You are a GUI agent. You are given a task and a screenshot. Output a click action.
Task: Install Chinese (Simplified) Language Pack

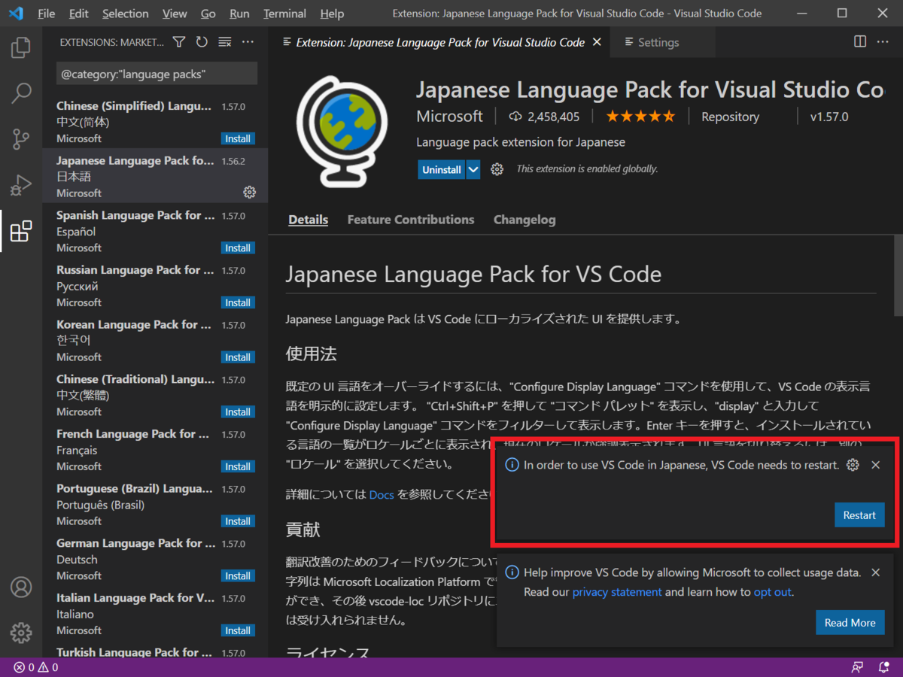[x=238, y=138]
